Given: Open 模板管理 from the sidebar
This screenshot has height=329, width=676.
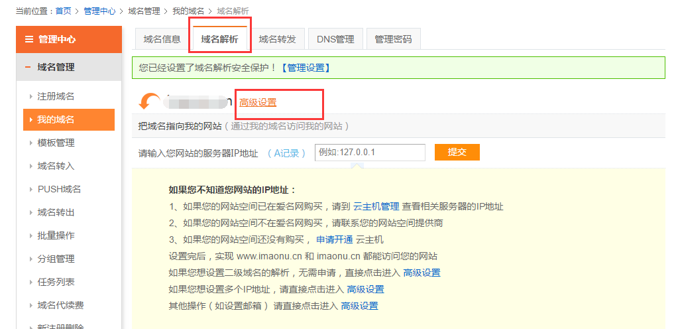Looking at the screenshot, I should (56, 143).
